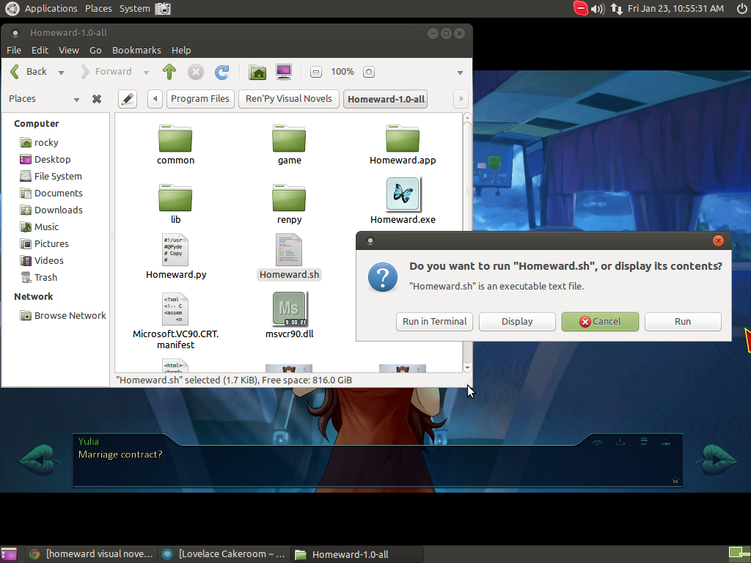Viewport: 751px width, 563px height.
Task: Close the run dialog with red X
Action: tap(718, 240)
